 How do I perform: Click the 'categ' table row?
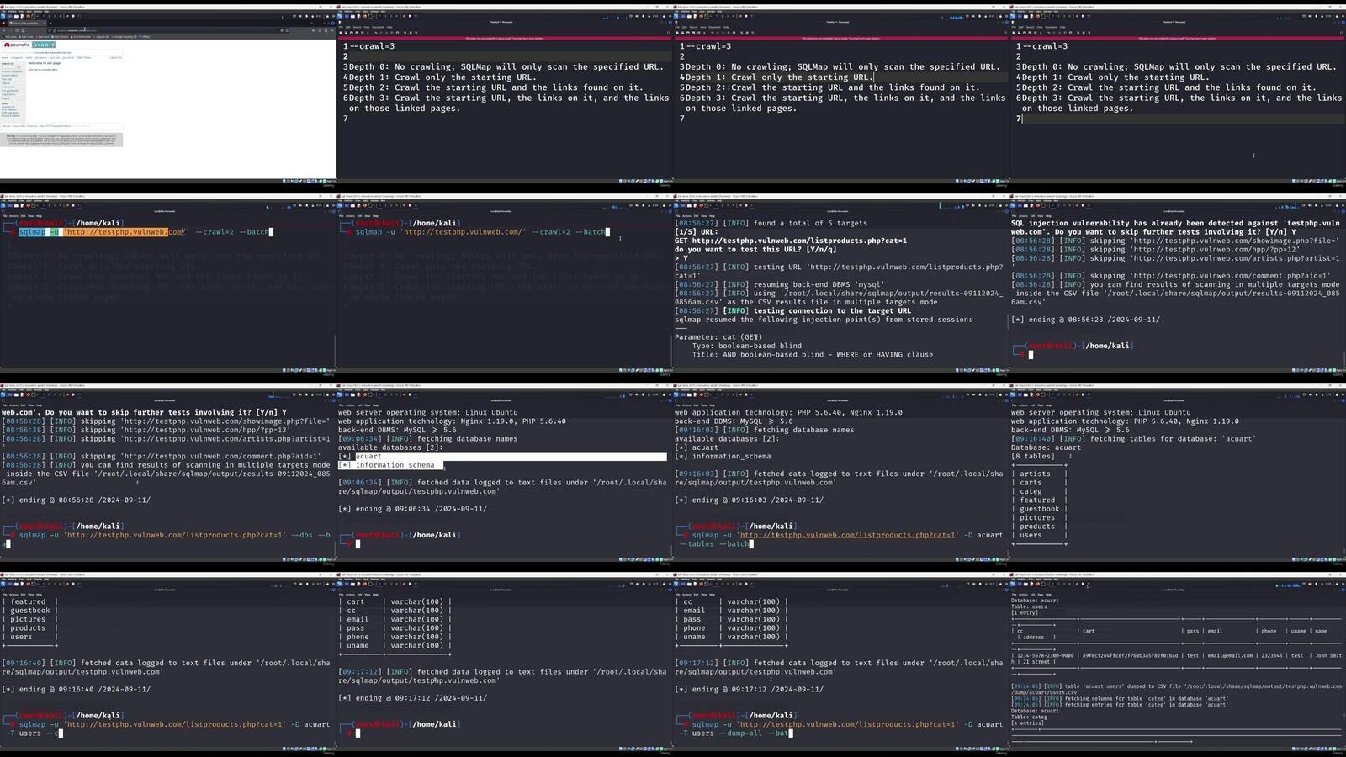tap(1040, 491)
